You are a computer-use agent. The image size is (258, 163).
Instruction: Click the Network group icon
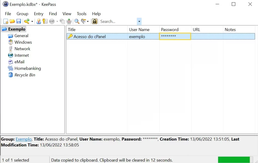point(11,49)
